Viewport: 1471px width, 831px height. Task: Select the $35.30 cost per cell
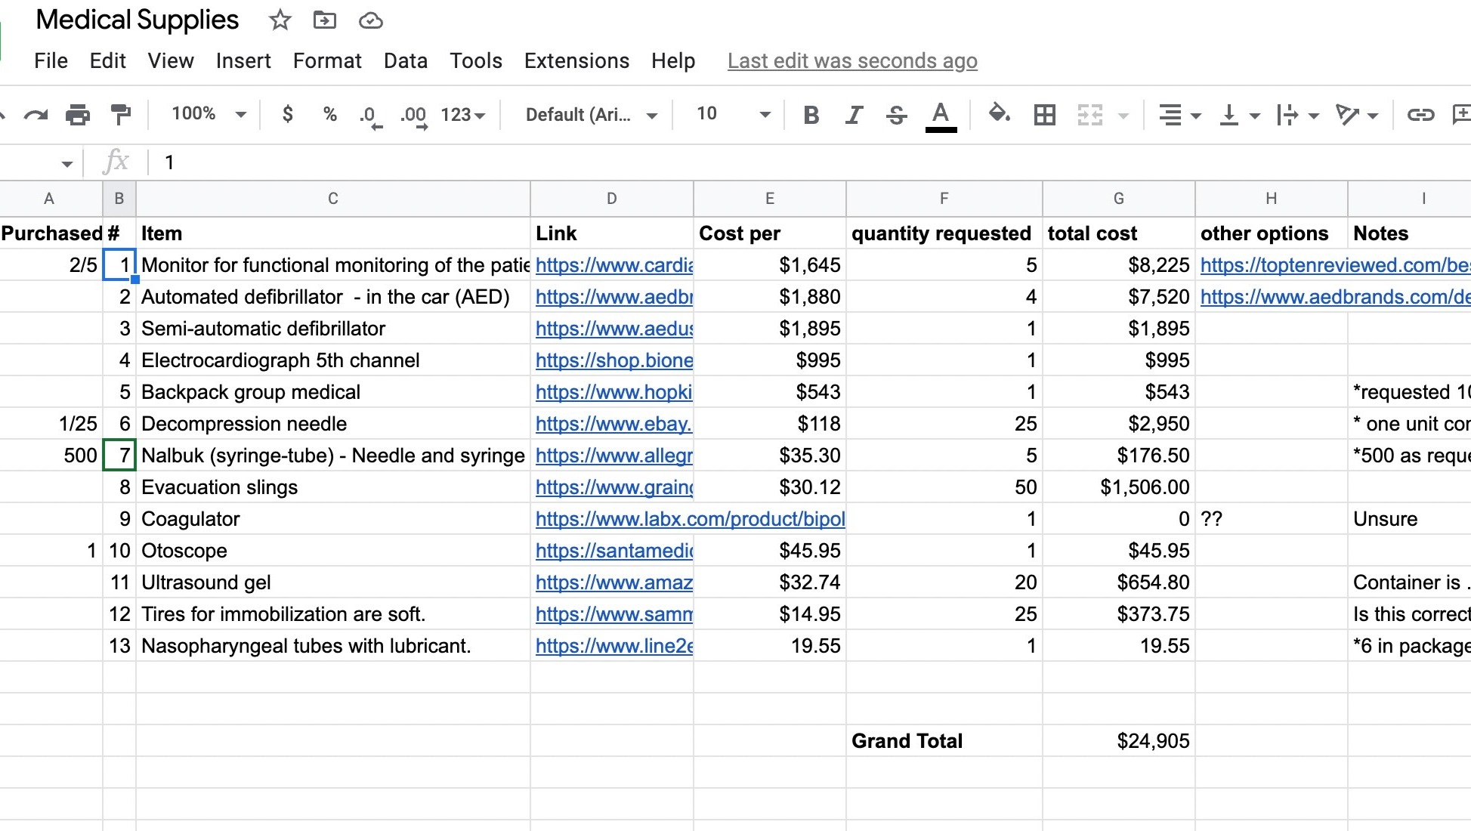pos(770,456)
